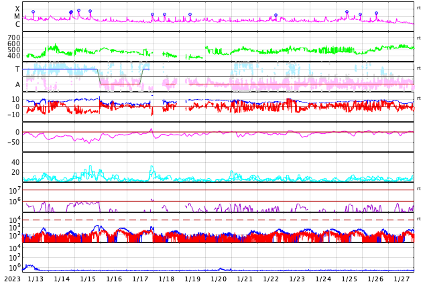425x284 pixels.
Task: Click the '20' axis value in cyan panel
Action: (x=15, y=172)
